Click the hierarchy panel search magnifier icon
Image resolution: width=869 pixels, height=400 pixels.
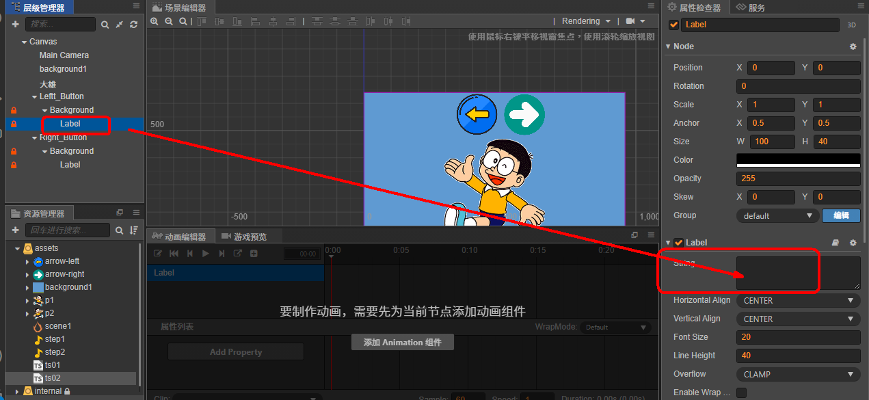pyautogui.click(x=105, y=25)
